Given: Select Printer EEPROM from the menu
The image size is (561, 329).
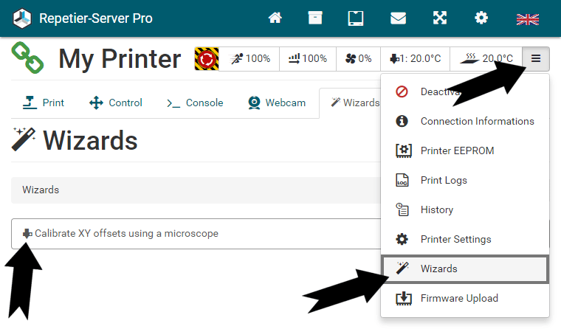Looking at the screenshot, I should tap(457, 150).
